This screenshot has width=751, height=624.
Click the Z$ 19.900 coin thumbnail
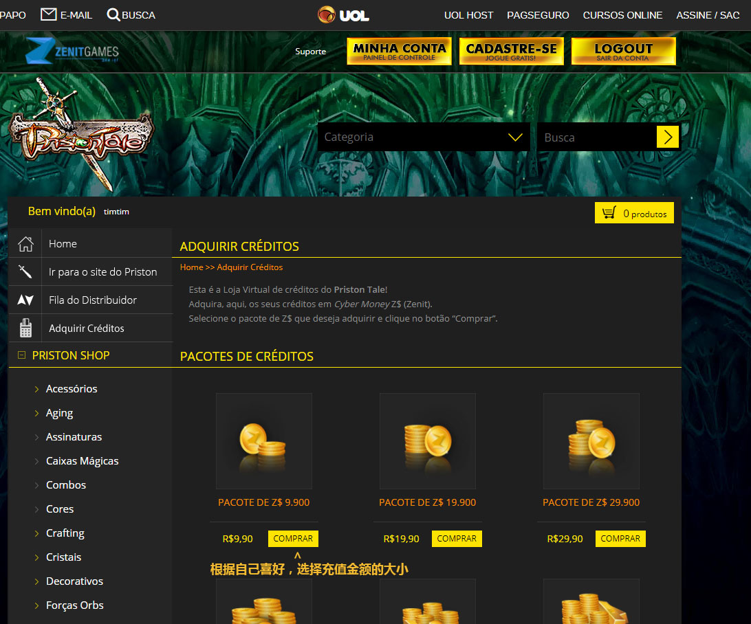tap(428, 441)
